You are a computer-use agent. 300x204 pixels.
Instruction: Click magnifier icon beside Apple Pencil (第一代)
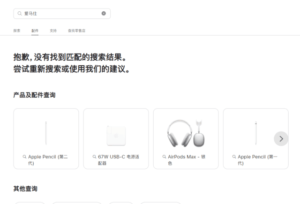234,157
